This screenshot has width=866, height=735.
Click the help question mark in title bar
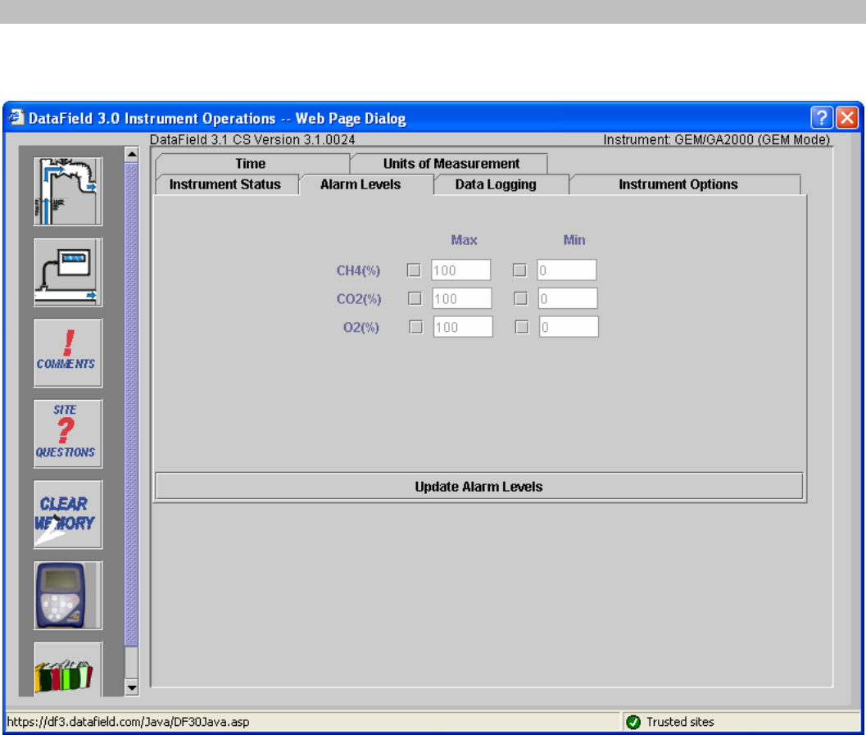coord(821,118)
